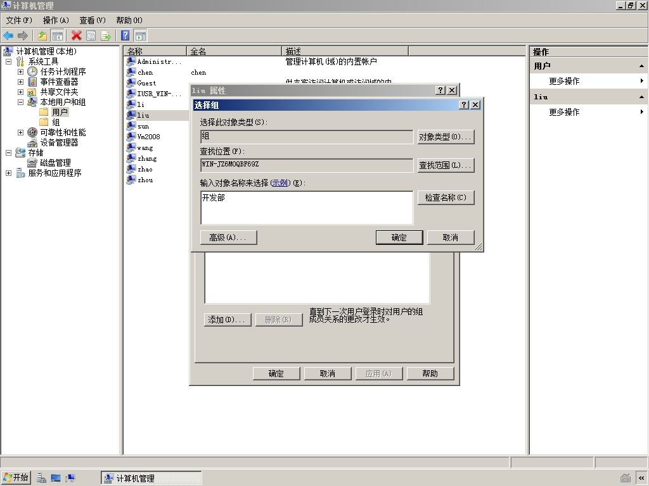Click the 查找位置 field WIN-JZ6MOQBF69Z

[x=307, y=165]
